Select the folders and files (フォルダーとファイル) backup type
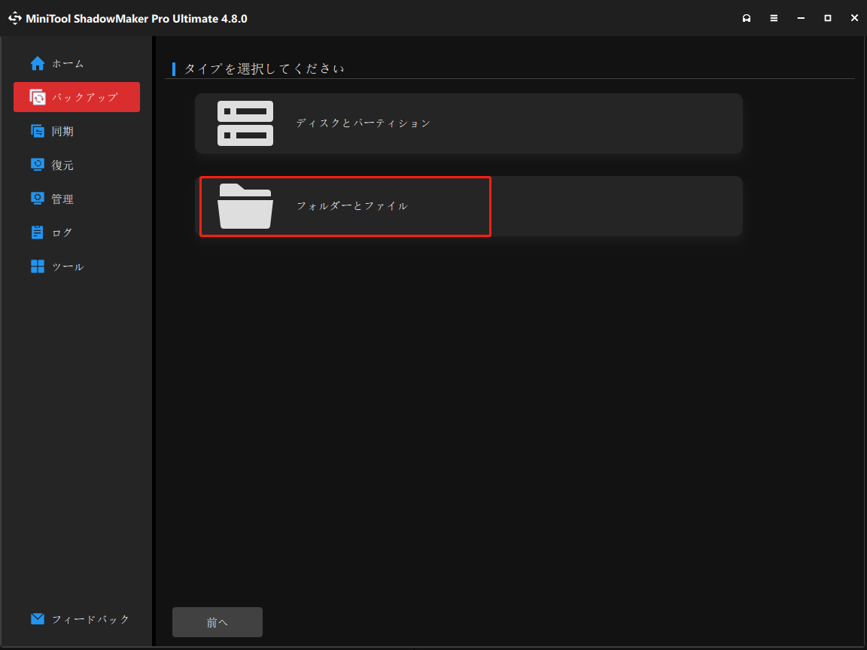Screen dimensions: 867x650 (345, 205)
